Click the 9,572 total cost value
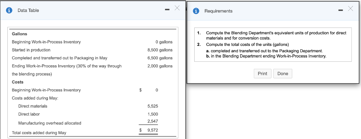 (153, 130)
